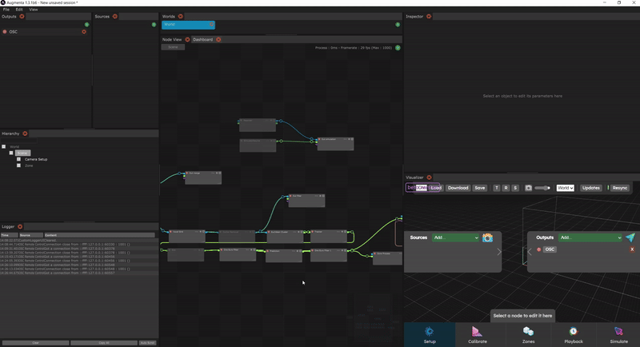Expand the Camera Setup node in Hierarchy

tap(18, 159)
